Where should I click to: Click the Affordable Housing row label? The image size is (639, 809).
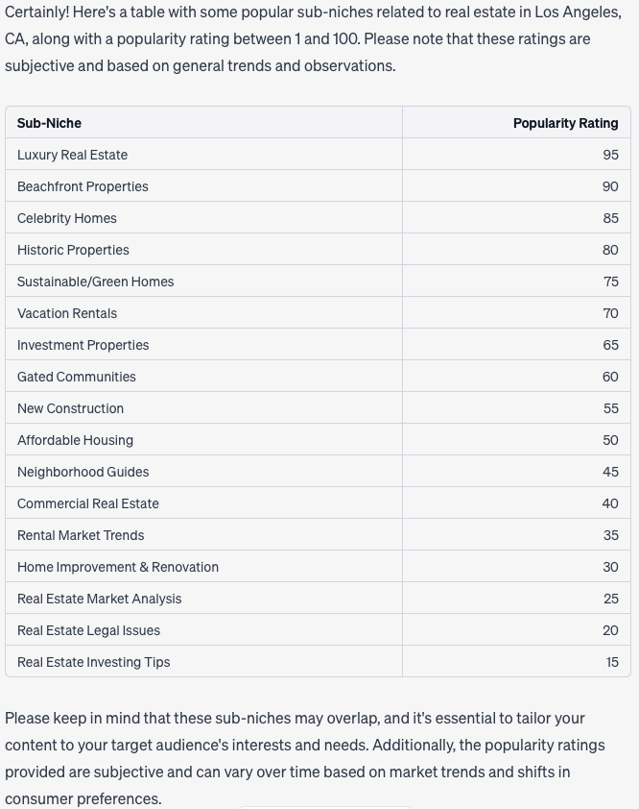tap(75, 440)
